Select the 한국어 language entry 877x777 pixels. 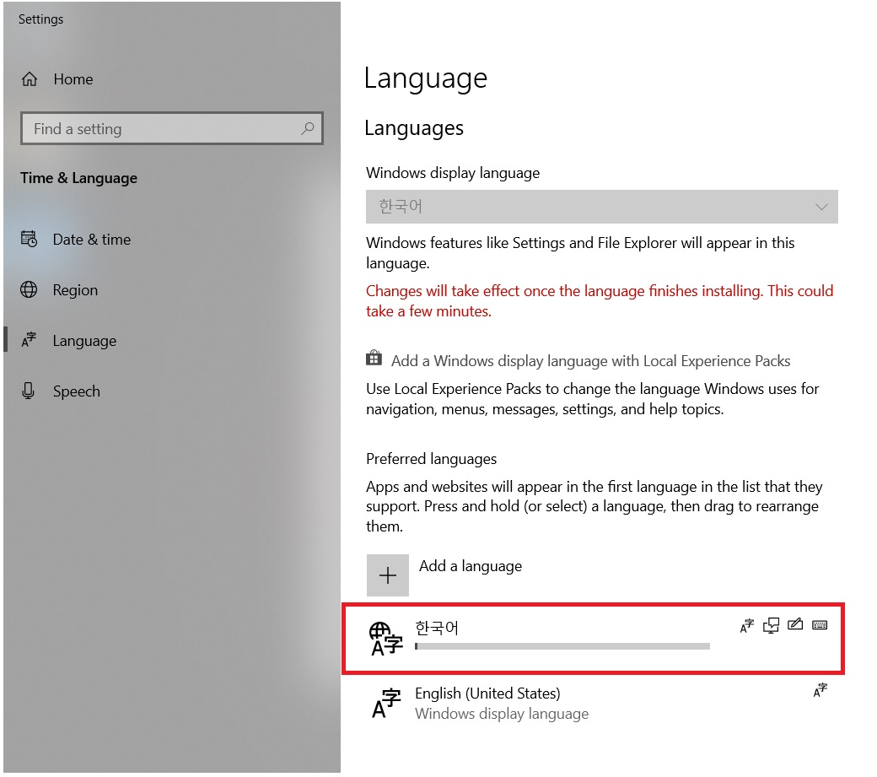pos(594,639)
